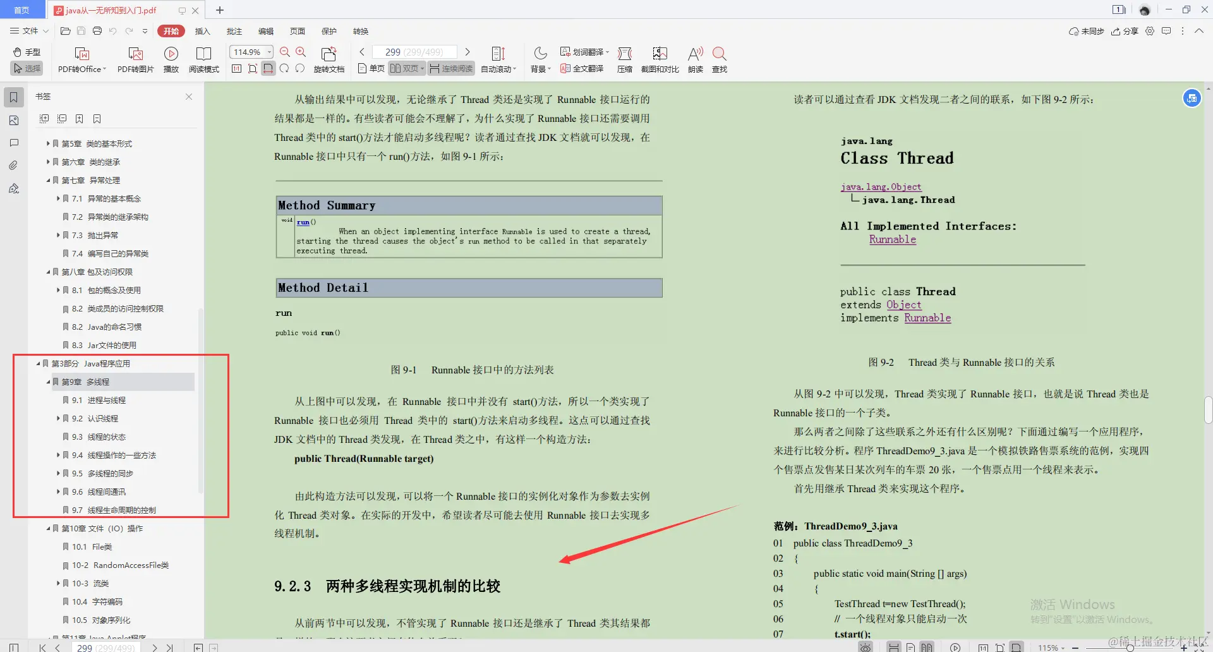The width and height of the screenshot is (1213, 652).
Task: Toggle fit width view icon
Action: (269, 68)
